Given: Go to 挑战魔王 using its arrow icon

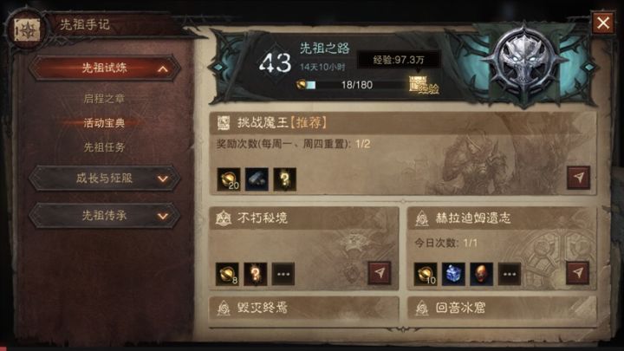Looking at the screenshot, I should point(578,178).
